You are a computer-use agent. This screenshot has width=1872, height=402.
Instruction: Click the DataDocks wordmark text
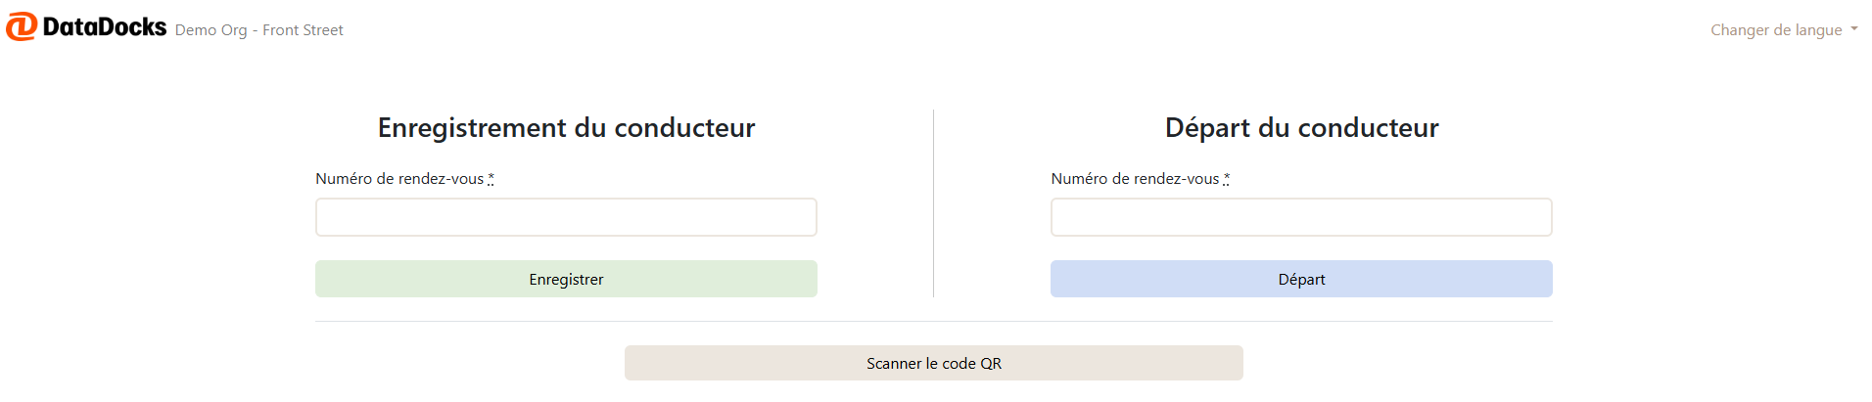(105, 27)
